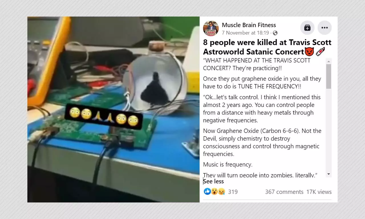Click the scrollbar up arrow in post text

tap(328, 61)
